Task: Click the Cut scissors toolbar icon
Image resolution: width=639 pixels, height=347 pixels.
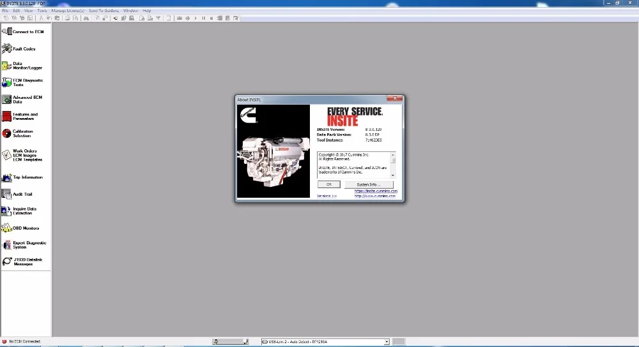Action: [41, 18]
